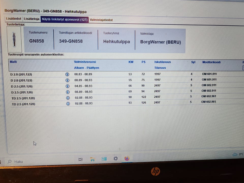The image size is (244, 183).
Task: Sort by the Iskutilavuus column header
Action: (x=162, y=62)
